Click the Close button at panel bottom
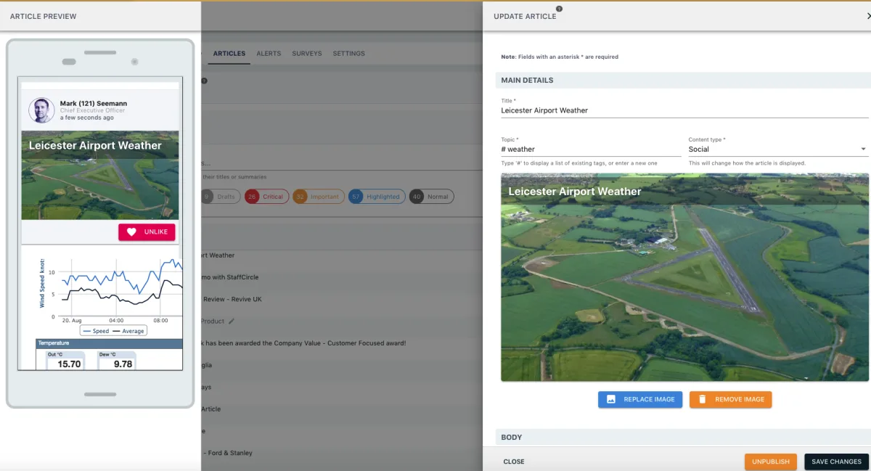 514,462
